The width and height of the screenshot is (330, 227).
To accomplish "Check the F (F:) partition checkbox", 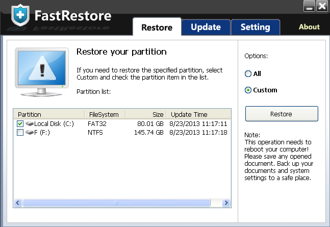I will tap(20, 133).
